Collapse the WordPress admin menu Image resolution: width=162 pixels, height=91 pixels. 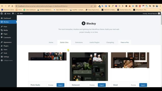tap(8, 60)
